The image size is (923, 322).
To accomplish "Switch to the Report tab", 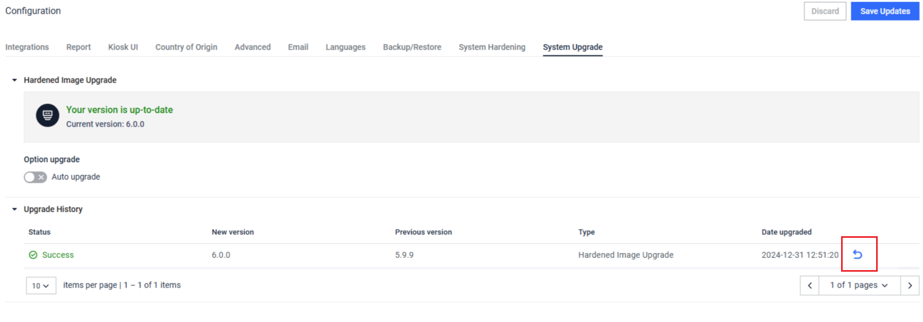I will (x=78, y=47).
